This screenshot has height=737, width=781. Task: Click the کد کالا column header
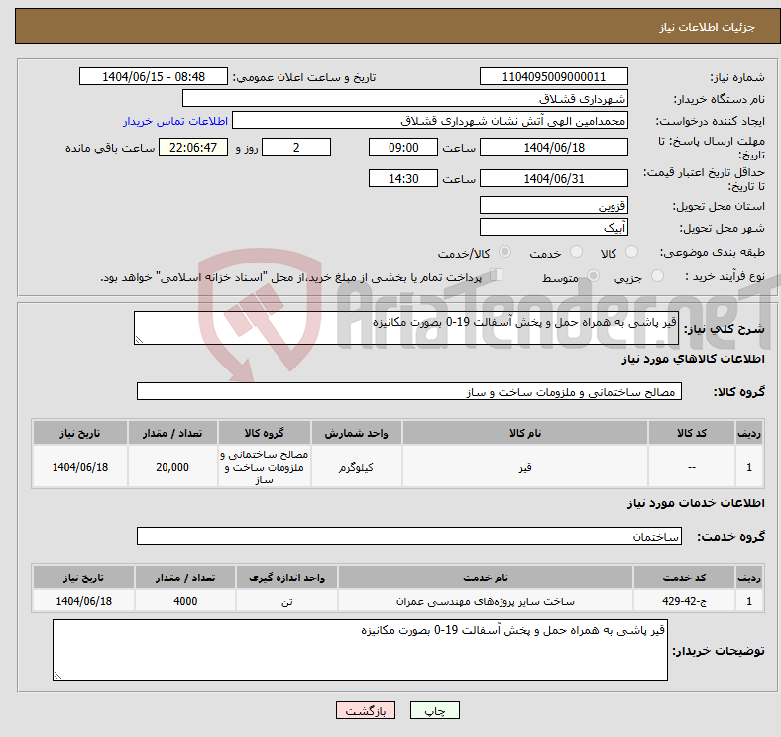tap(692, 433)
